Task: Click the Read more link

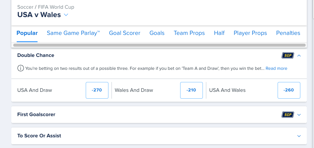Action: coord(276,68)
